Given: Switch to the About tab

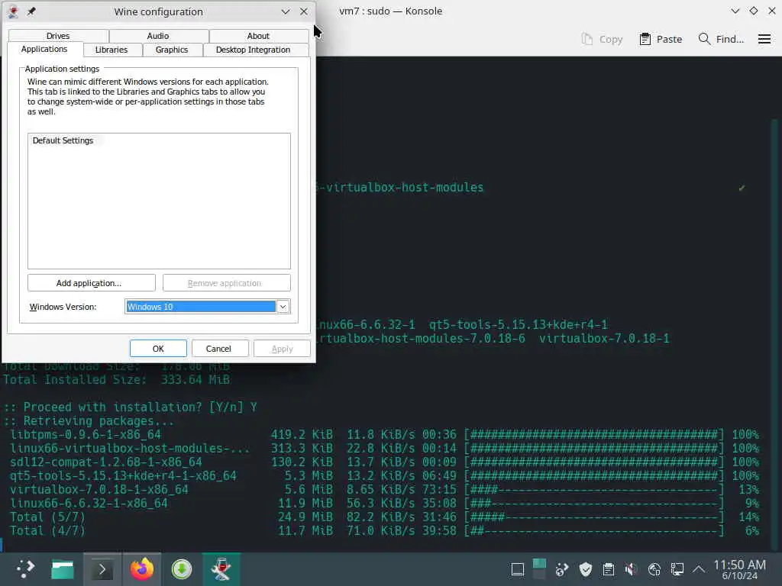Looking at the screenshot, I should (x=258, y=36).
